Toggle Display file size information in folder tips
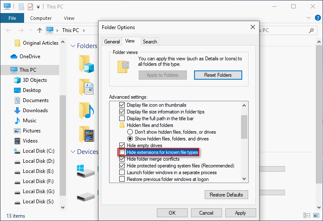Image resolution: width=323 pixels, height=221 pixels. (122, 112)
